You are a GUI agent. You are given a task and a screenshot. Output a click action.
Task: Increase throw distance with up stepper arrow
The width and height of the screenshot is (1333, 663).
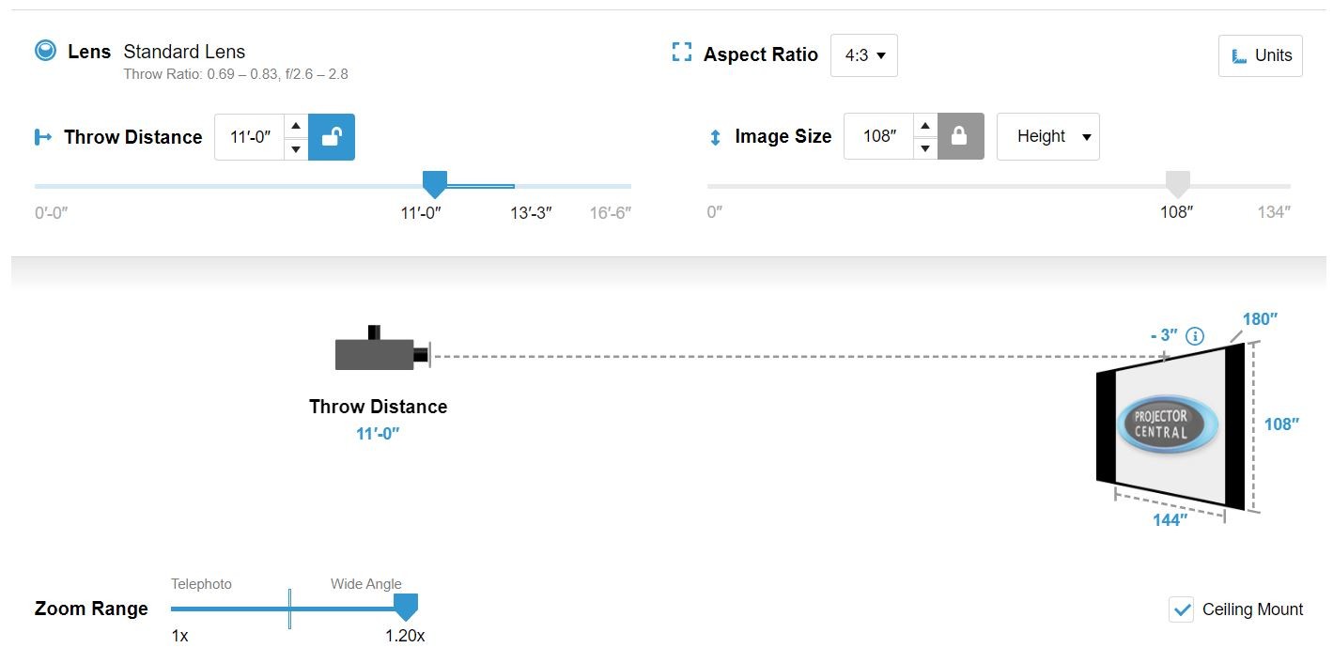pyautogui.click(x=296, y=126)
